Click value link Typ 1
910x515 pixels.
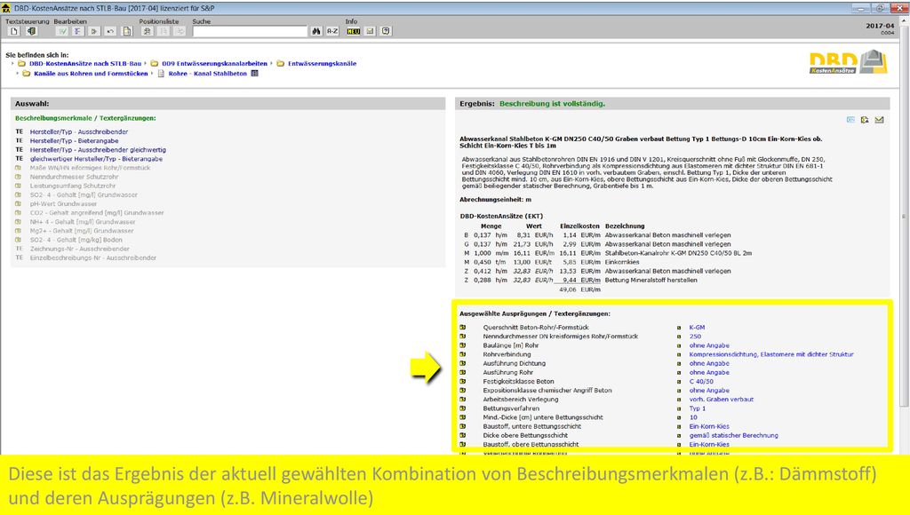tap(698, 408)
